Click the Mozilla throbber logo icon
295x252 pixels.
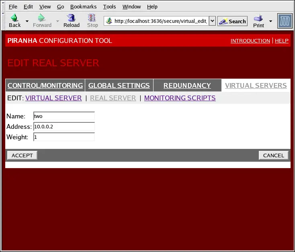tap(285, 21)
